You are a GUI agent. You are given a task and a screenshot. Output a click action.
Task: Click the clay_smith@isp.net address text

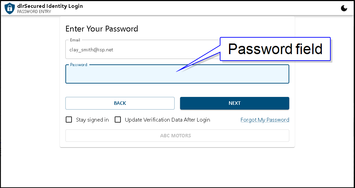pyautogui.click(x=91, y=50)
